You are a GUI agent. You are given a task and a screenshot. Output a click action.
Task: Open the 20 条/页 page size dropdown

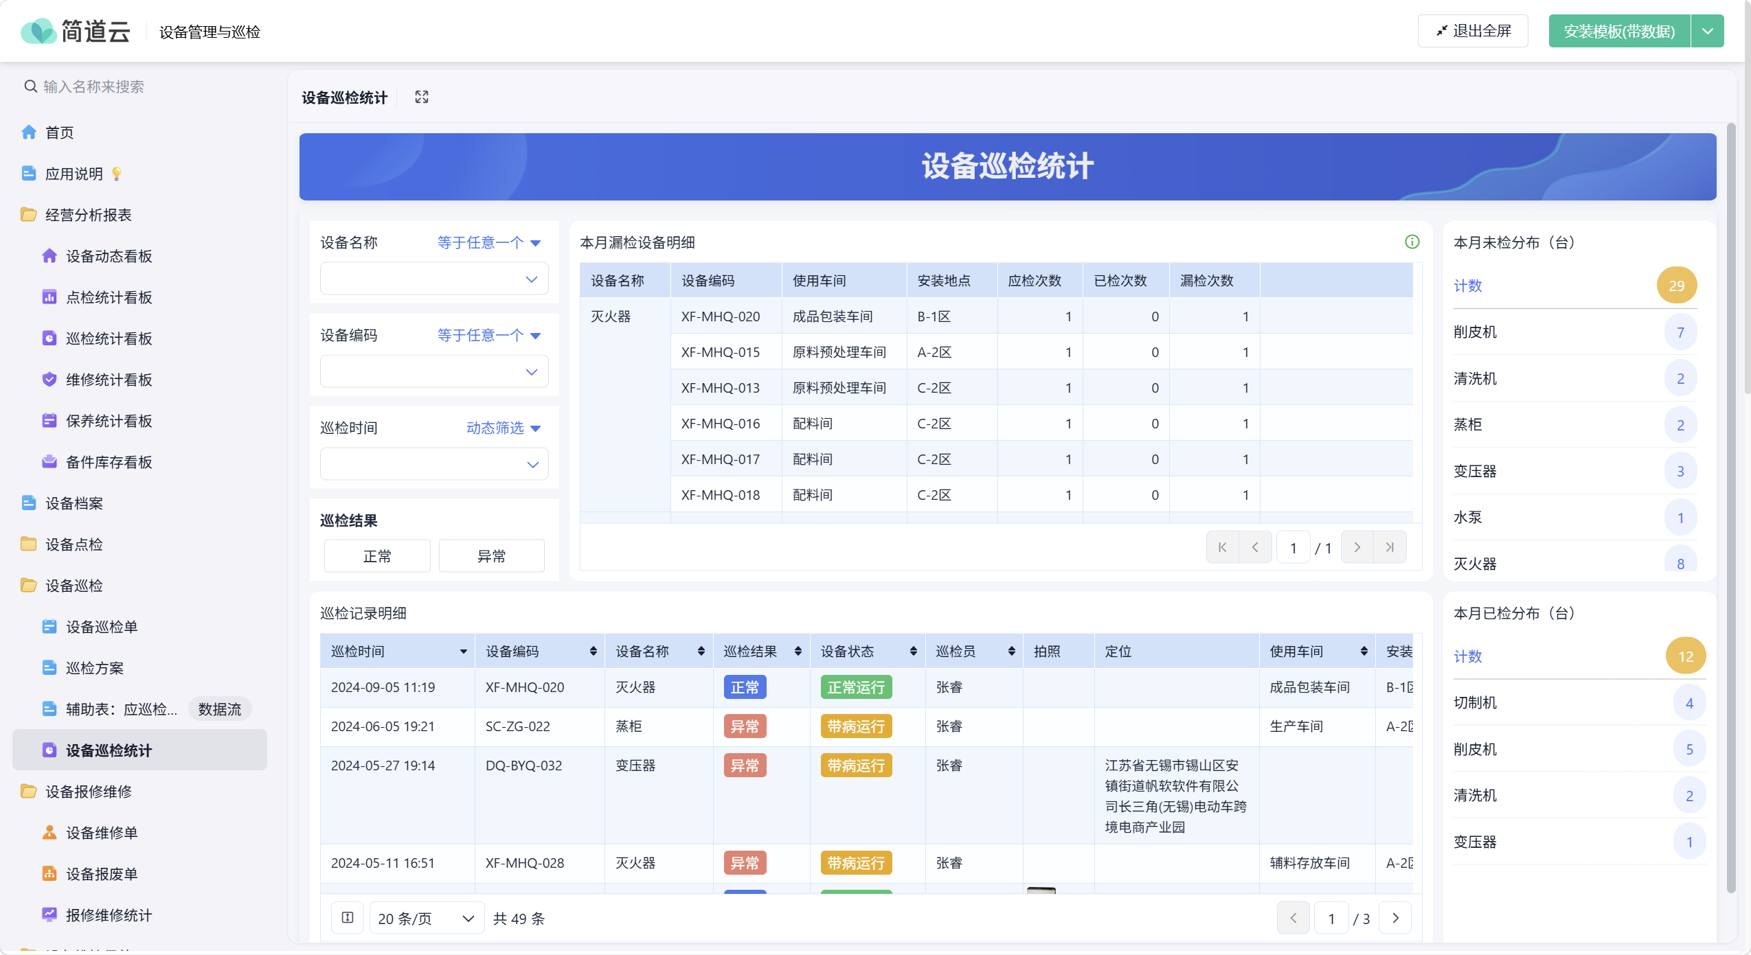pyautogui.click(x=426, y=918)
